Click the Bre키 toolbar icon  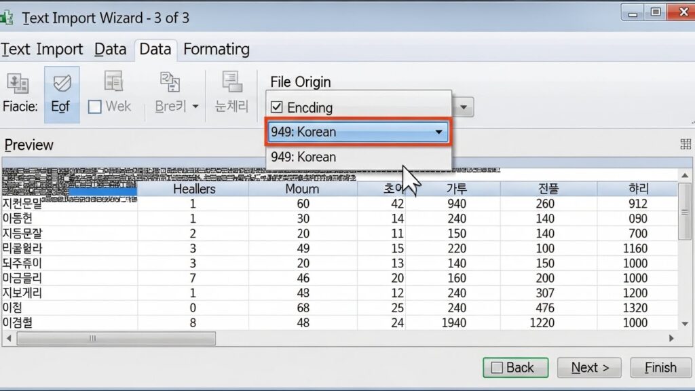coord(170,82)
